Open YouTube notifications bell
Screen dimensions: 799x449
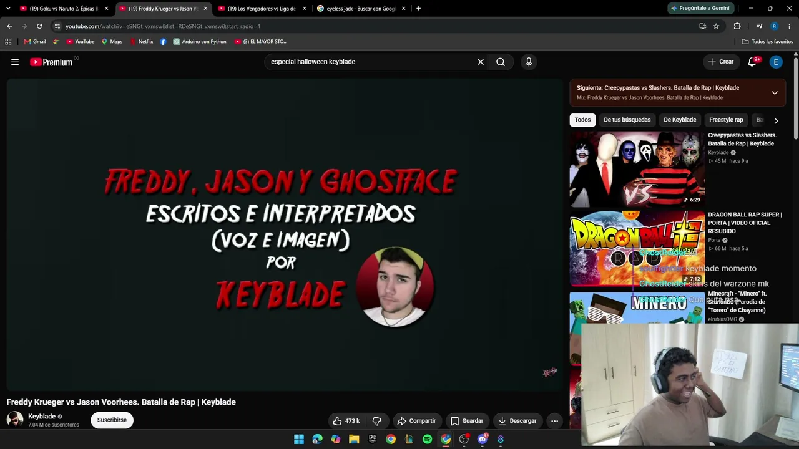tap(752, 62)
